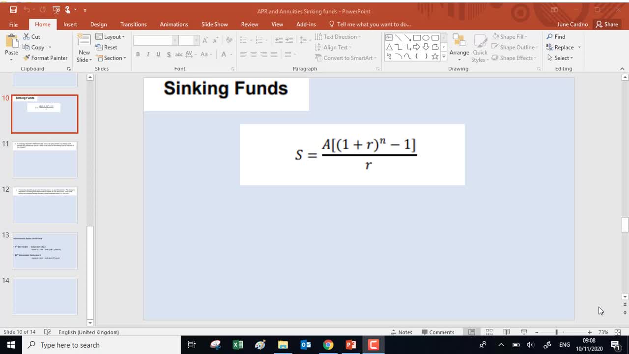Toggle the Notes pane
Screen dimensions: 629x354
[x=401, y=332]
